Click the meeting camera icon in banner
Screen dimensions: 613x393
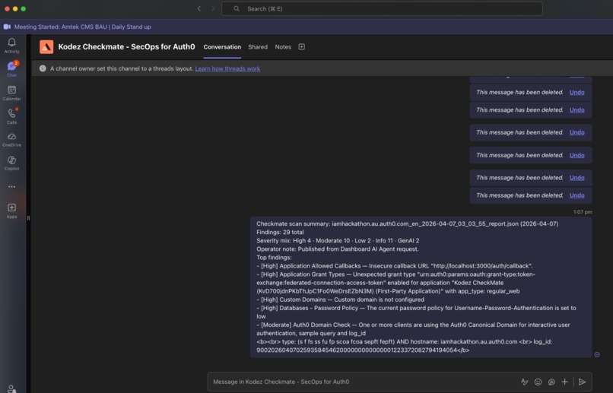pyautogui.click(x=7, y=27)
